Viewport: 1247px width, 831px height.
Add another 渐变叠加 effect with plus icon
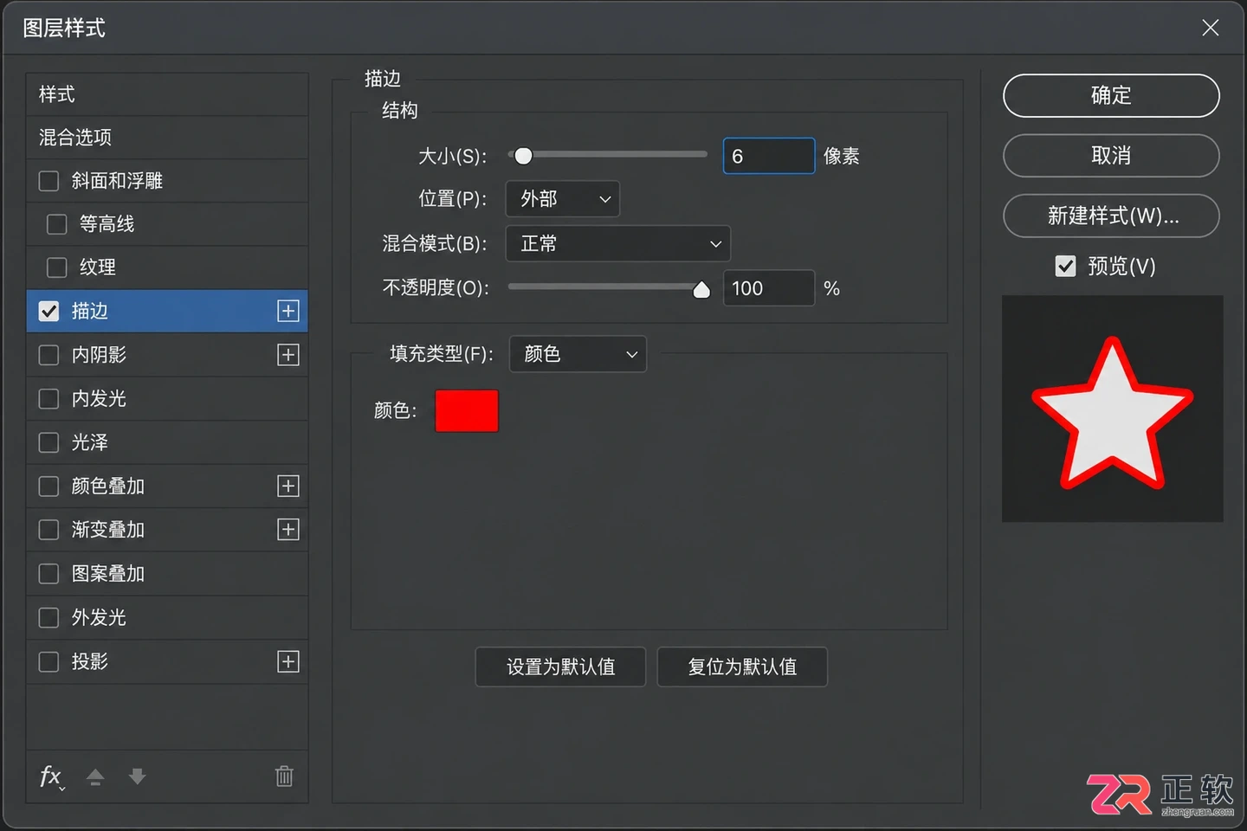pyautogui.click(x=288, y=529)
